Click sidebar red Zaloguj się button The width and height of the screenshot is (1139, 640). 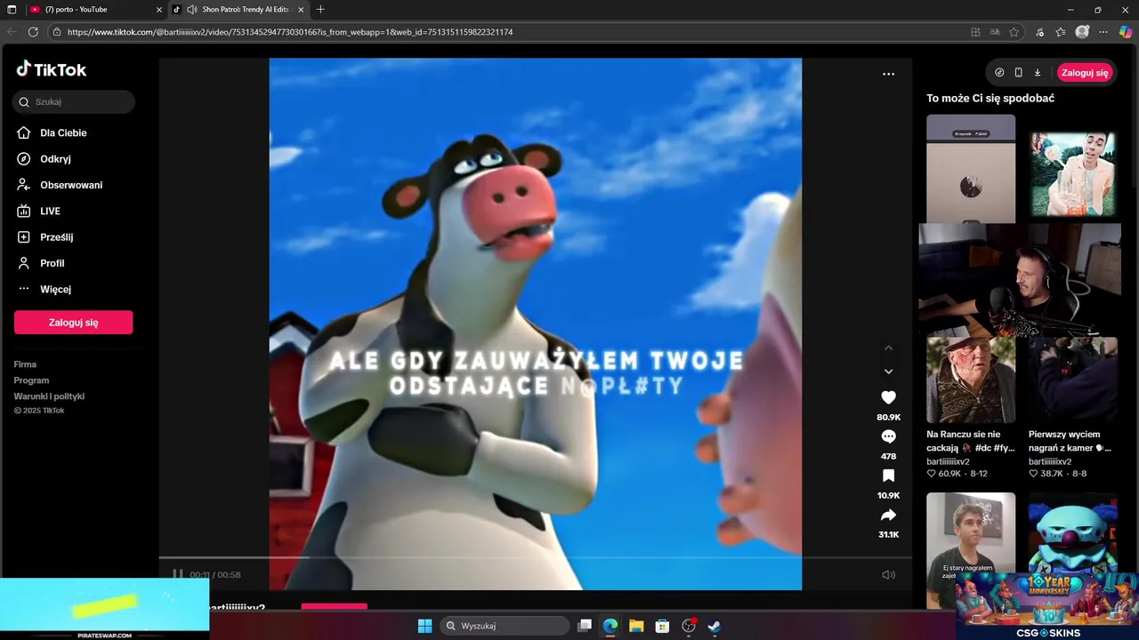pyautogui.click(x=73, y=323)
